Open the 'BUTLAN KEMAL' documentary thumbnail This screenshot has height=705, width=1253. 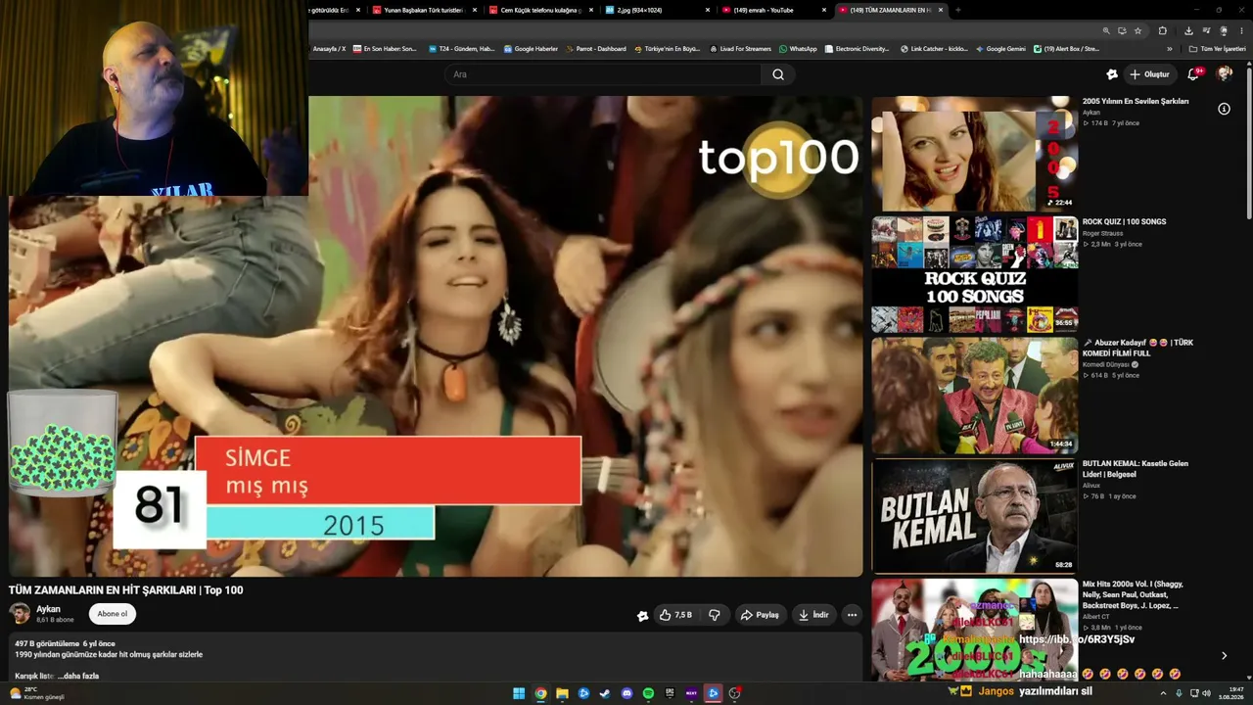click(975, 516)
